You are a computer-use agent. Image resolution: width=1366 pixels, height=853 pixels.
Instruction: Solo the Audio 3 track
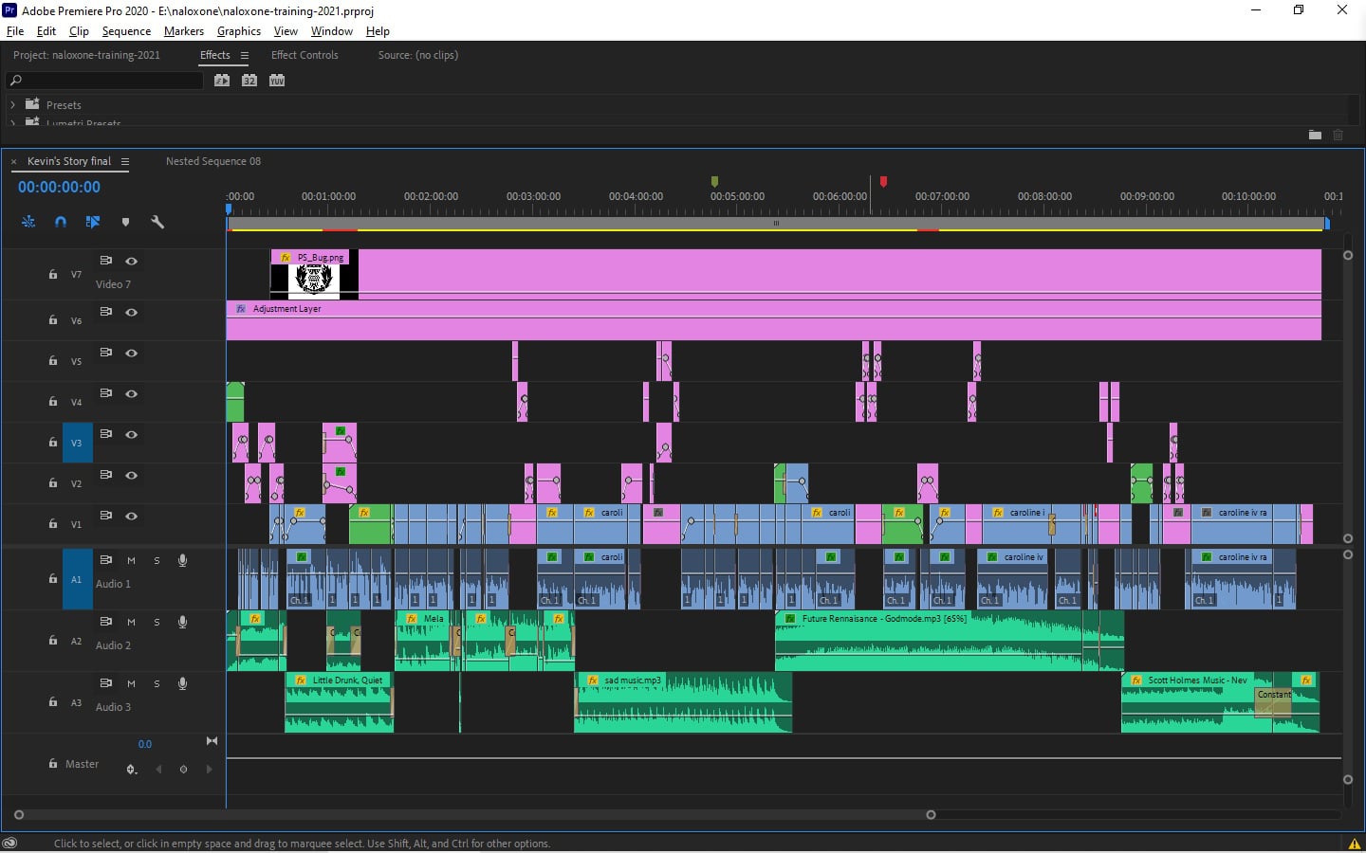(x=157, y=683)
